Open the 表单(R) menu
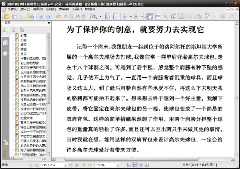 pyautogui.click(x=64, y=9)
